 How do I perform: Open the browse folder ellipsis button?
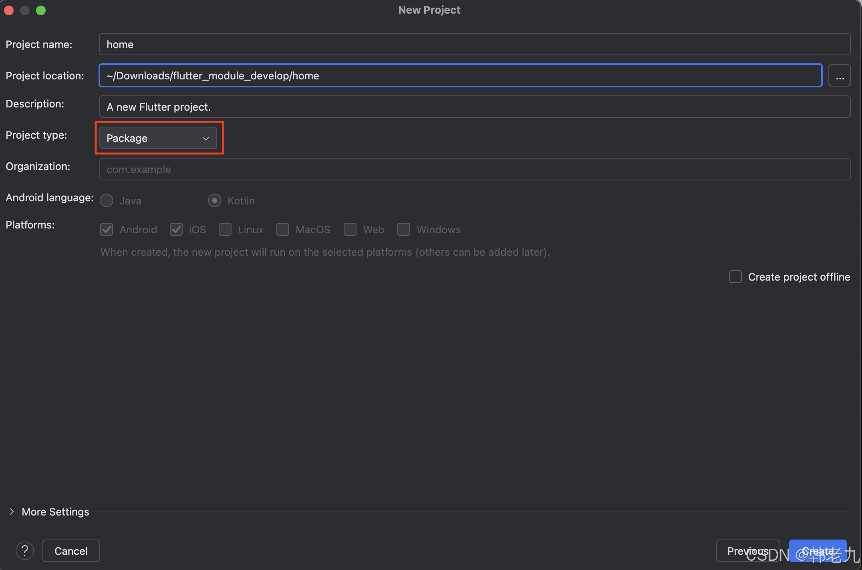pos(840,76)
